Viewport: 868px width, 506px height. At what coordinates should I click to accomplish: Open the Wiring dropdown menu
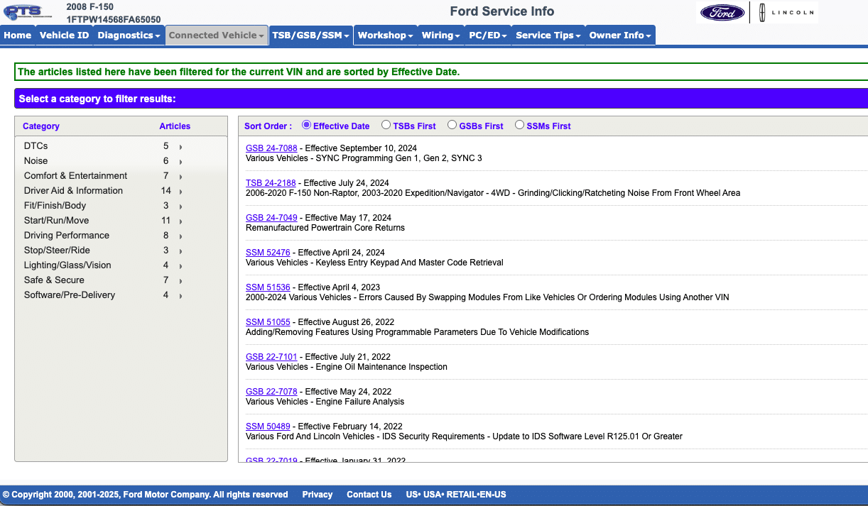440,35
